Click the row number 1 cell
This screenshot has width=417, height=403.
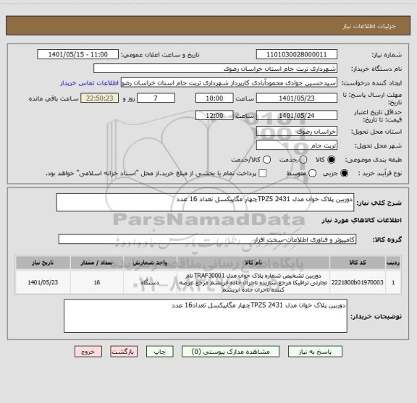(x=393, y=282)
